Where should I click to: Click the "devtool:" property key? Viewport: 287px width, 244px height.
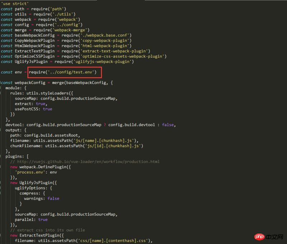point(15,125)
